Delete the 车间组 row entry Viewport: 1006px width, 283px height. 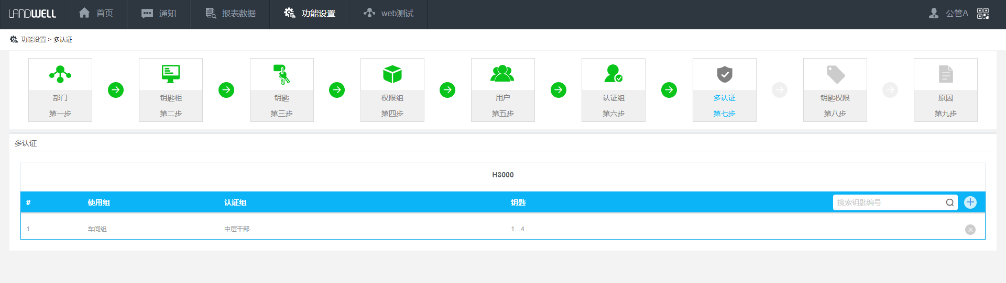tap(970, 230)
